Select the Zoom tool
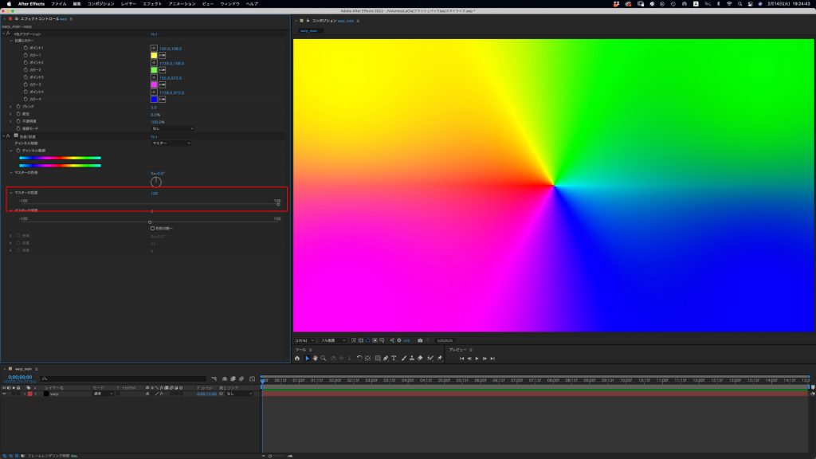 [x=324, y=359]
